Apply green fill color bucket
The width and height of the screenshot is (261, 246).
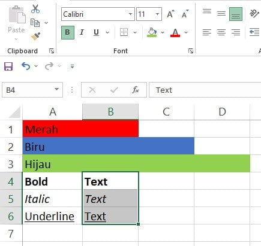pyautogui.click(x=152, y=32)
